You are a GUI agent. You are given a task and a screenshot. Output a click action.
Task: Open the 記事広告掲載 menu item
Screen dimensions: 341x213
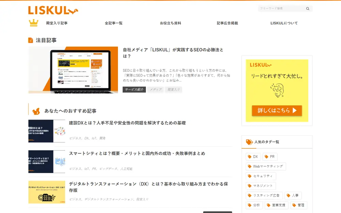pos(227,23)
